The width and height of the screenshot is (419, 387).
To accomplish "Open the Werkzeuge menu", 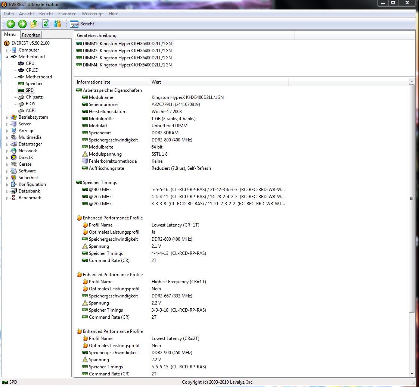I will tap(93, 13).
